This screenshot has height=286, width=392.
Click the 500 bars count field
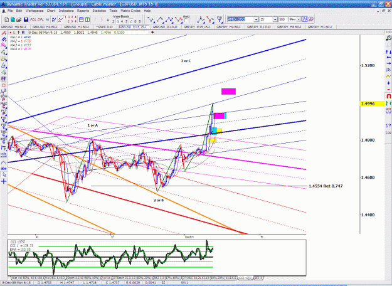(x=283, y=19)
